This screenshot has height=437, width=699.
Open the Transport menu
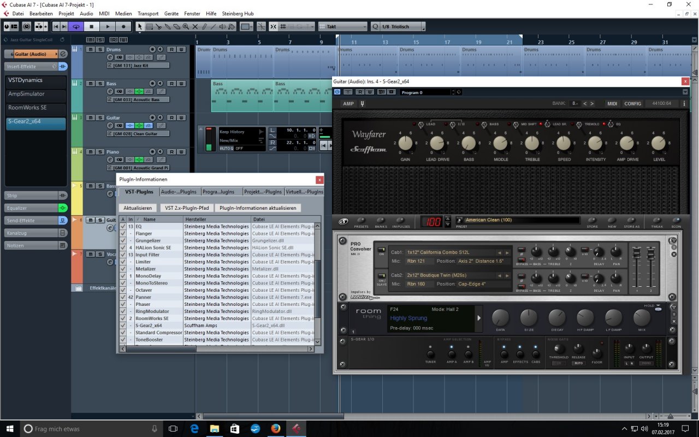148,13
